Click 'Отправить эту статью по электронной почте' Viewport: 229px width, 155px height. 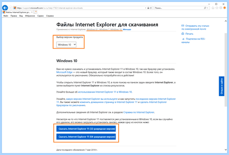coord(195,28)
